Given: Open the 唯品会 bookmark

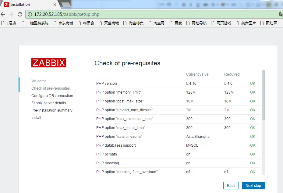Looking at the screenshot, I should pos(86,23).
